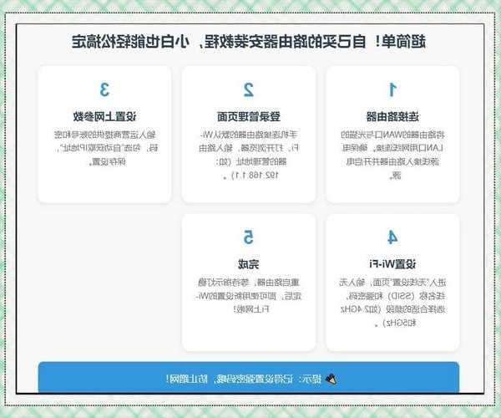Viewport: 501px width, 418px height.
Task: Select the 登录管理页面 card heading
Action: coord(249,115)
